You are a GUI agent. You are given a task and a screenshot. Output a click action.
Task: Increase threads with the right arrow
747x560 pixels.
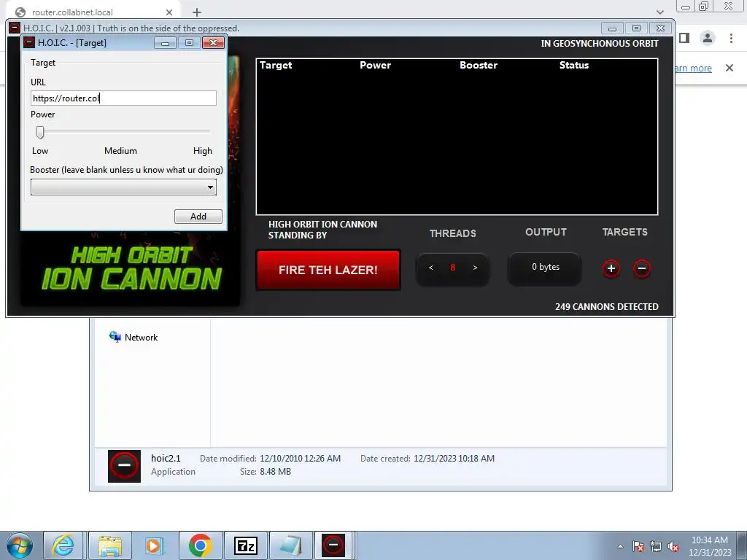475,268
